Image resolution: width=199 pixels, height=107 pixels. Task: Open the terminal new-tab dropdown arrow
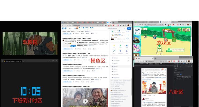(x=26, y=61)
